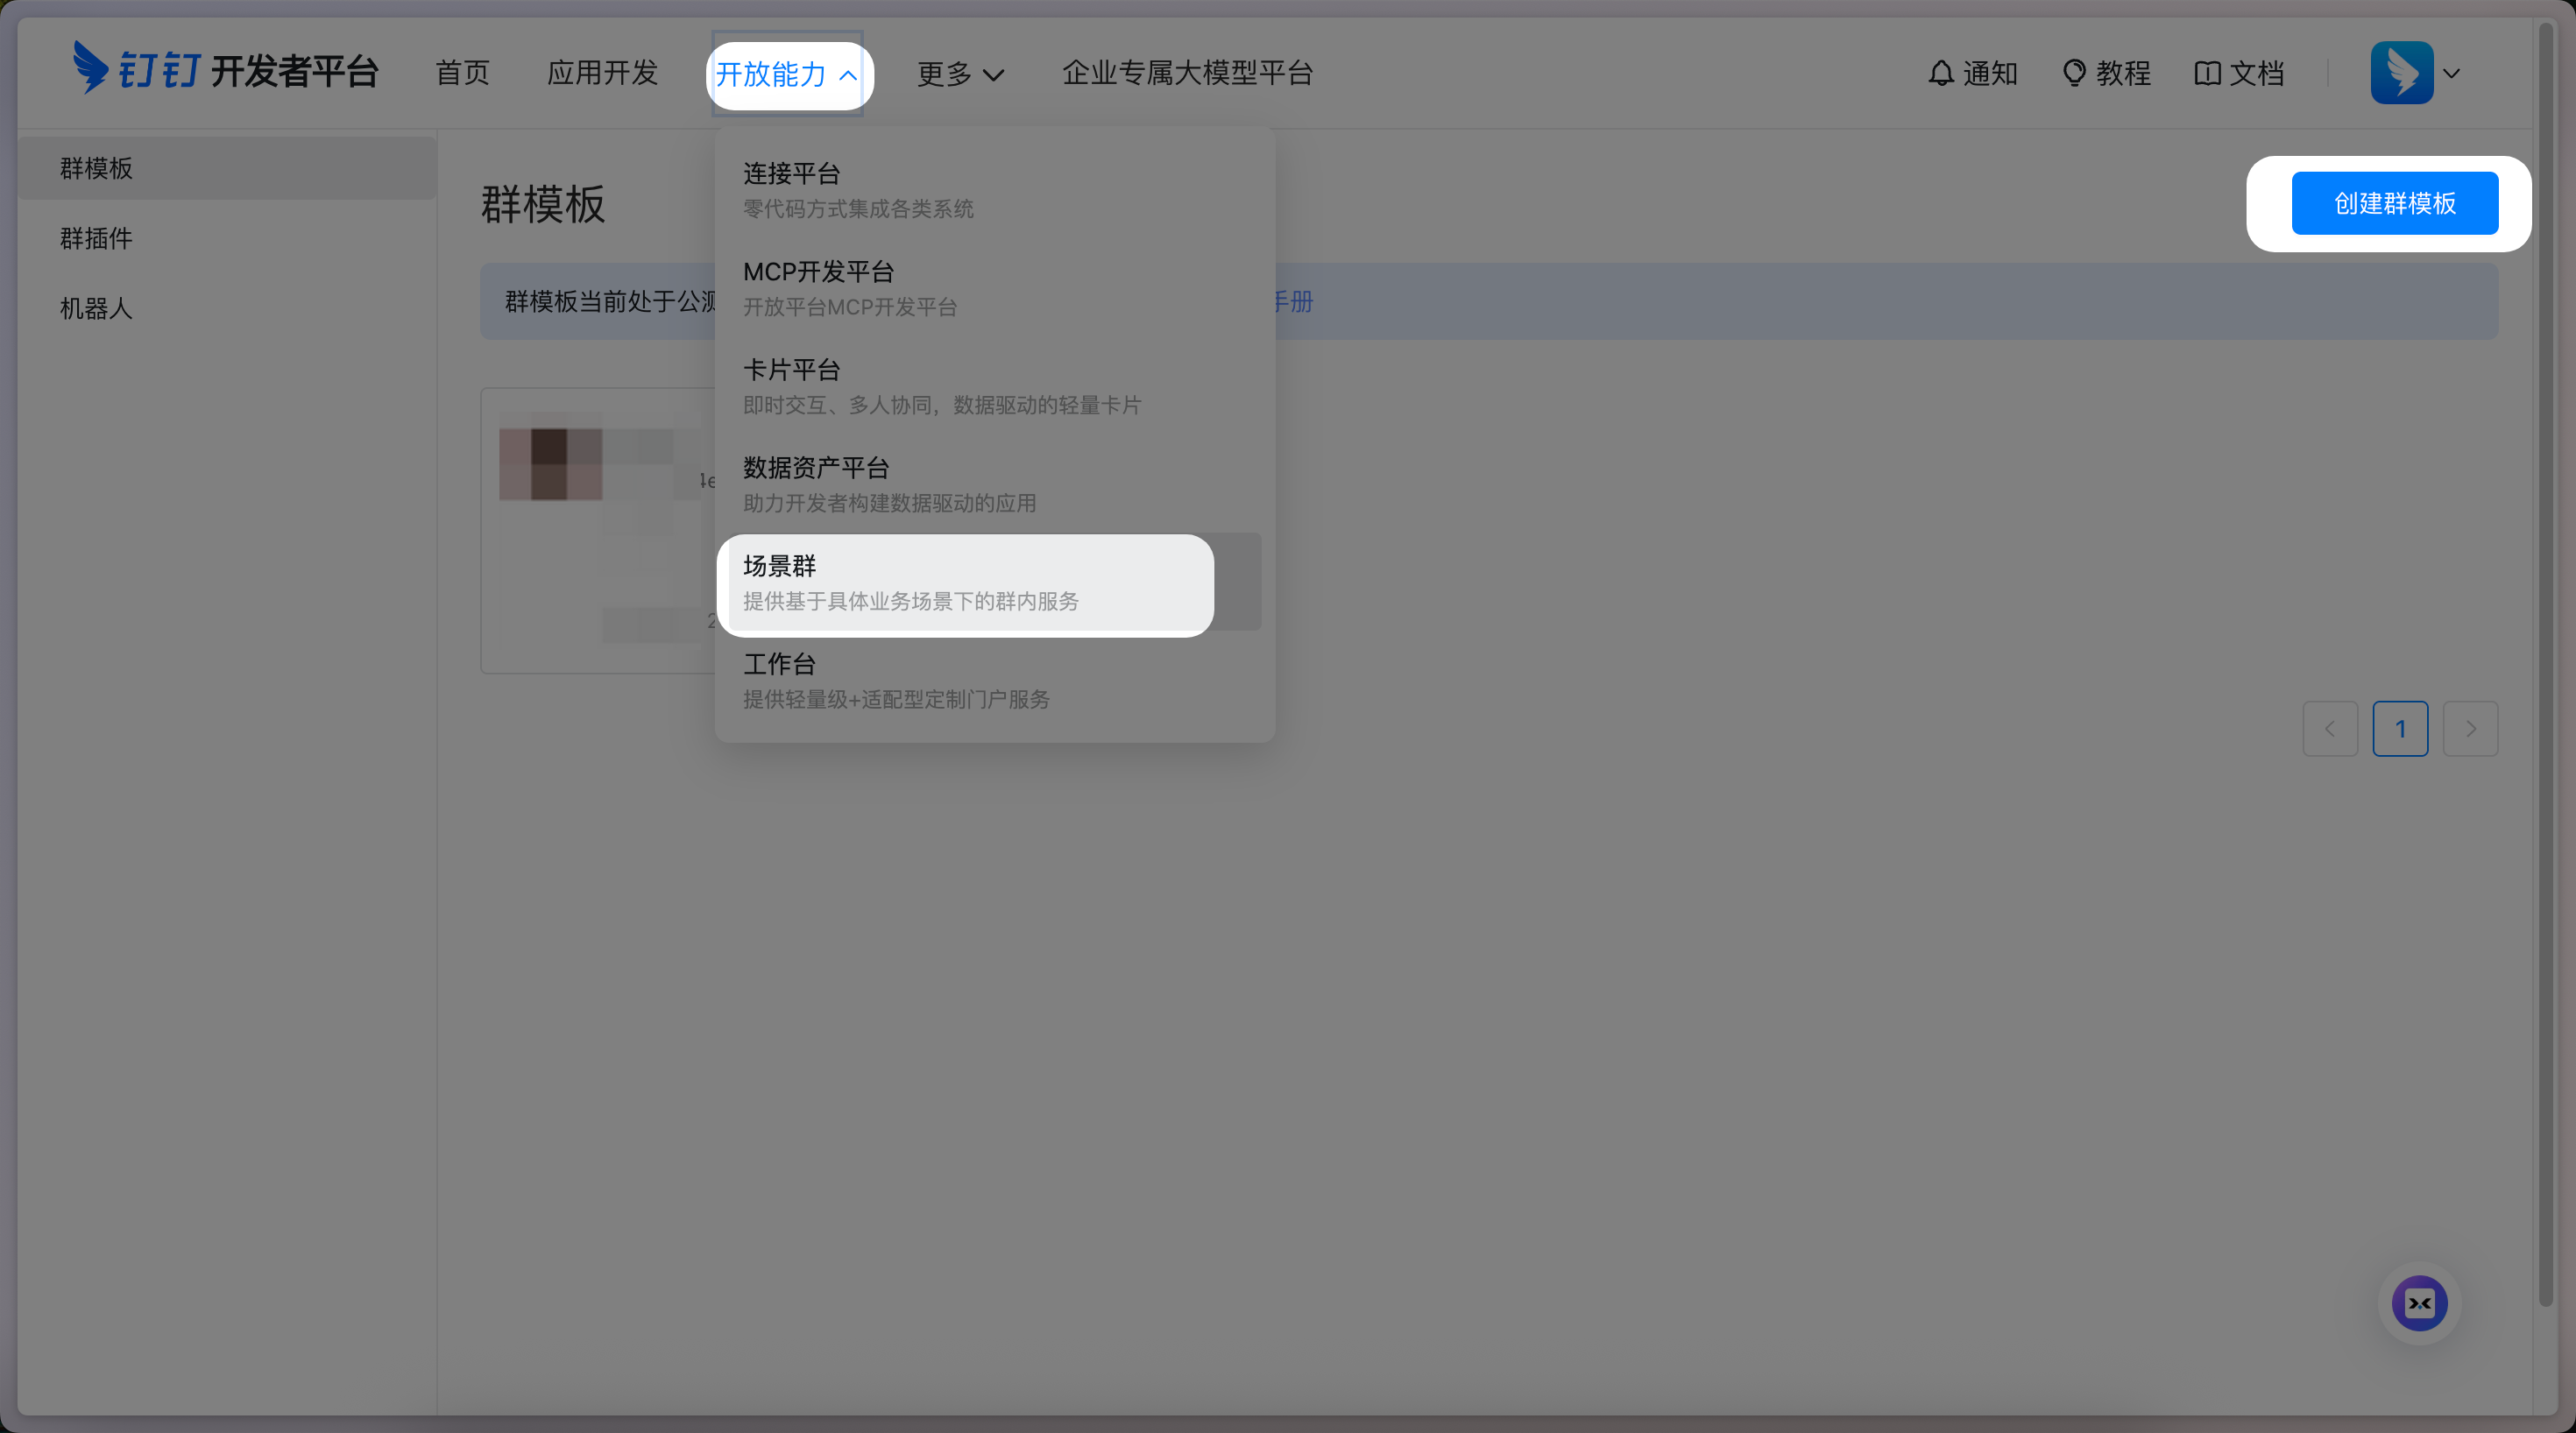This screenshot has width=2576, height=1433.
Task: Open the 文档 documentation book
Action: pos(2239,73)
